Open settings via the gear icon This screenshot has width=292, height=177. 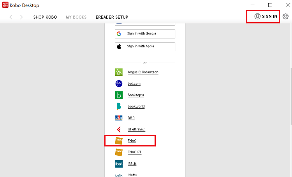pyautogui.click(x=285, y=16)
